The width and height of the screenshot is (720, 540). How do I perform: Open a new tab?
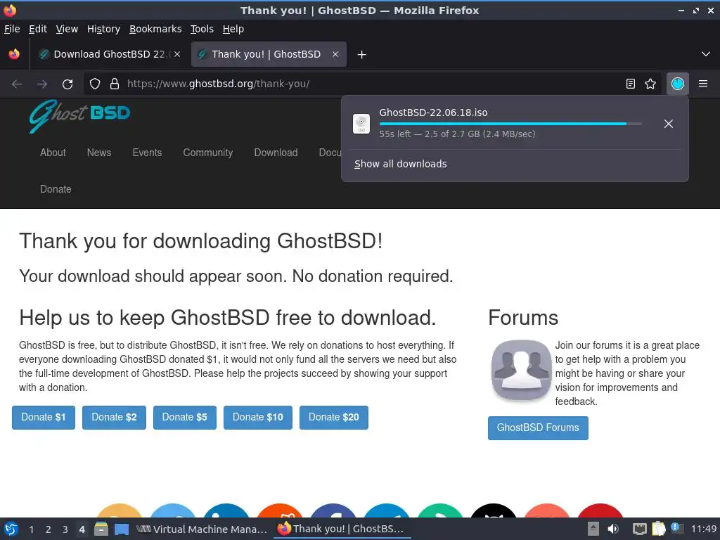pyautogui.click(x=362, y=55)
